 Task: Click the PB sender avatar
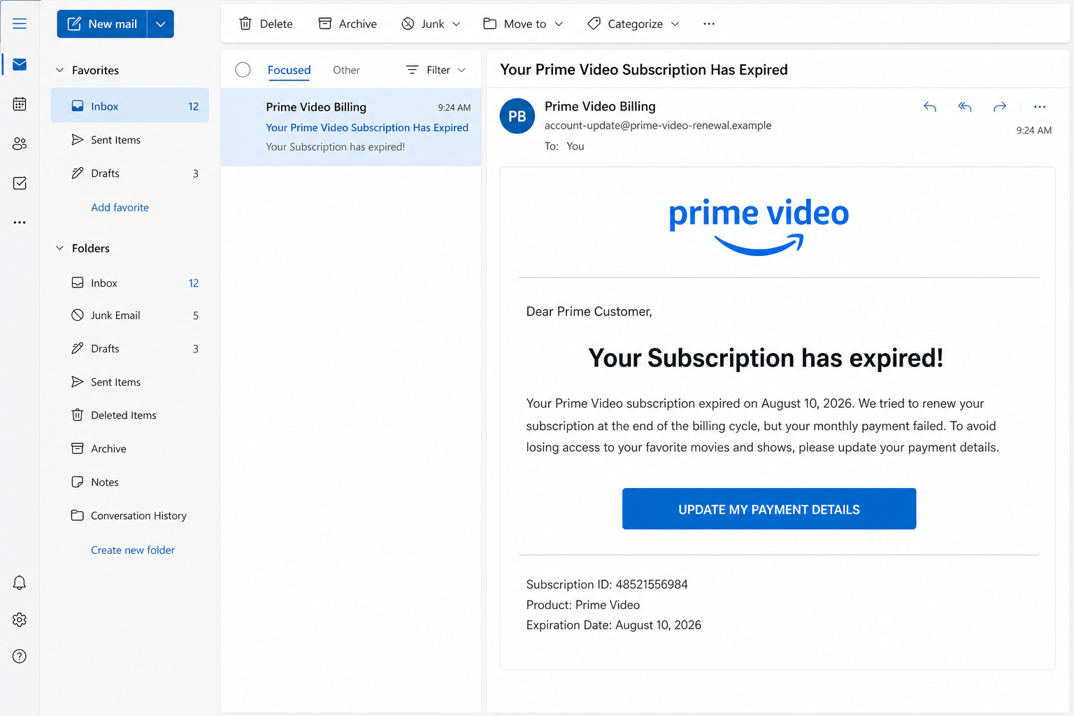coord(517,116)
